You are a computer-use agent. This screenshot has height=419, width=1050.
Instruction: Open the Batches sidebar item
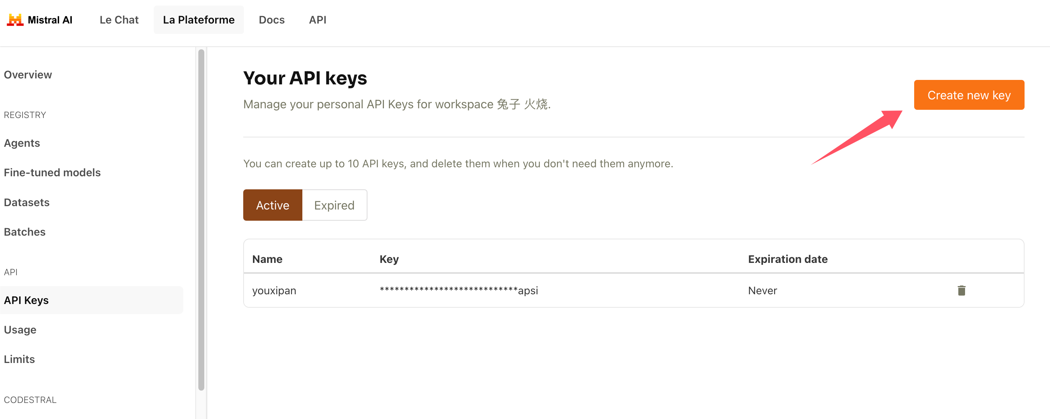coord(25,232)
